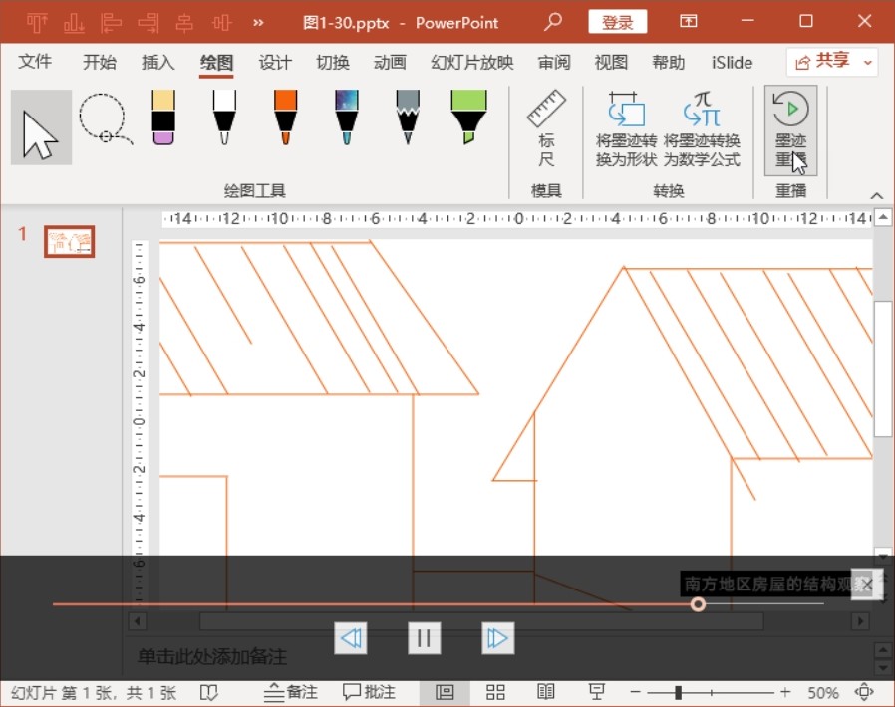This screenshot has width=895, height=707.
Task: Convert ink to shape (将墨迹转换为形状)
Action: [x=627, y=129]
